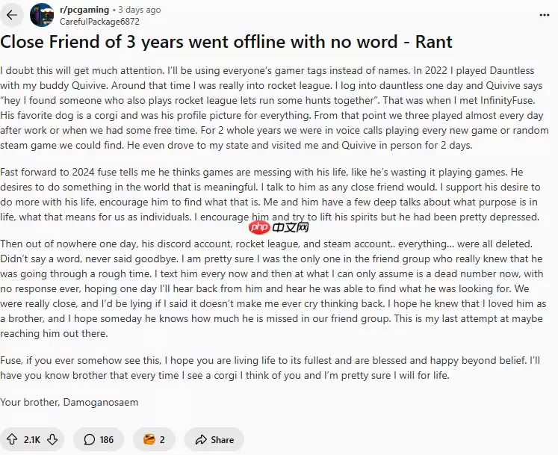Open the 186 comments count
The height and width of the screenshot is (455, 558).
pyautogui.click(x=107, y=439)
